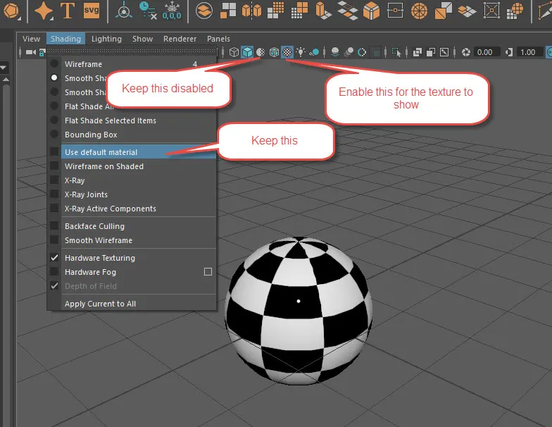Enable the Backface Culling checkbox
The height and width of the screenshot is (427, 552).
pyautogui.click(x=54, y=225)
